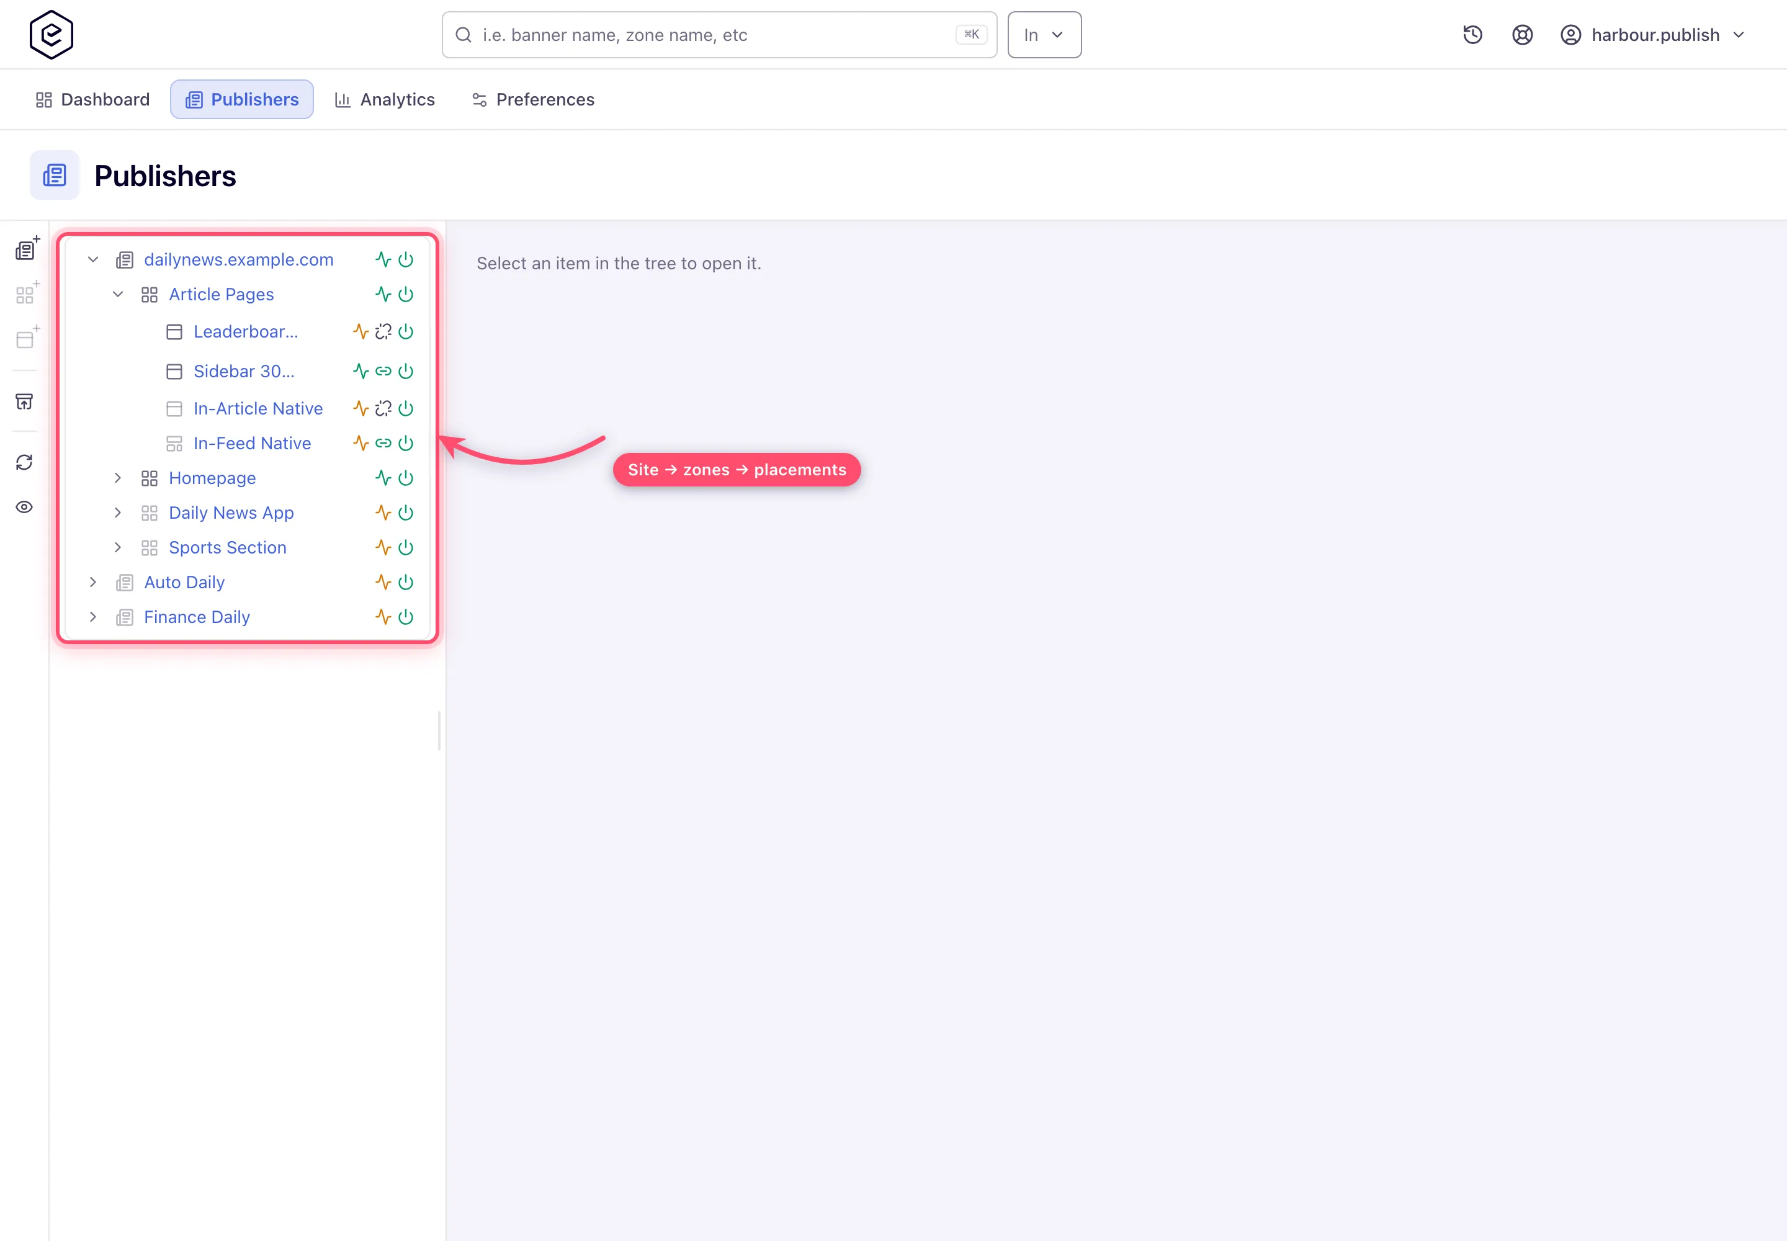Expand the Auto Daily node

click(x=93, y=583)
